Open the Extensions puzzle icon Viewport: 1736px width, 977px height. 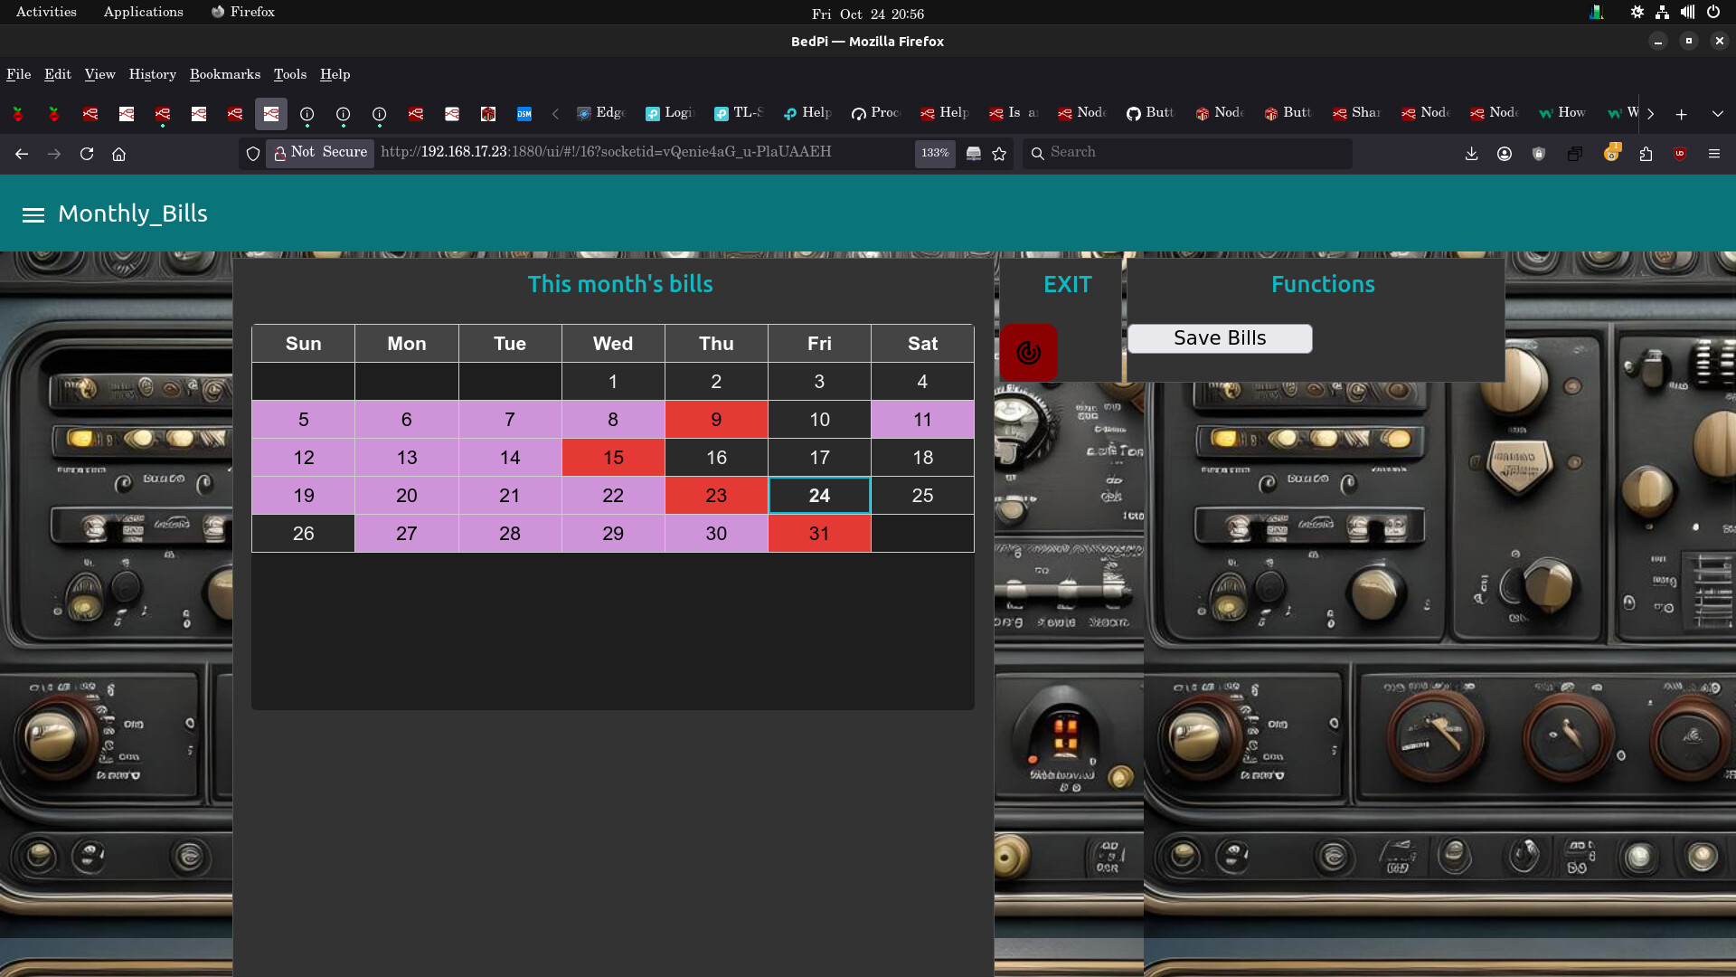[1646, 154]
